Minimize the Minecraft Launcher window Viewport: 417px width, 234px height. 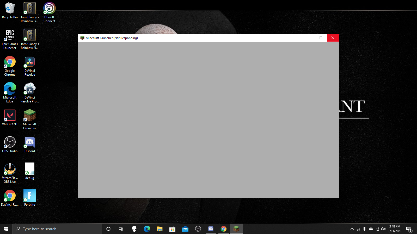click(309, 38)
